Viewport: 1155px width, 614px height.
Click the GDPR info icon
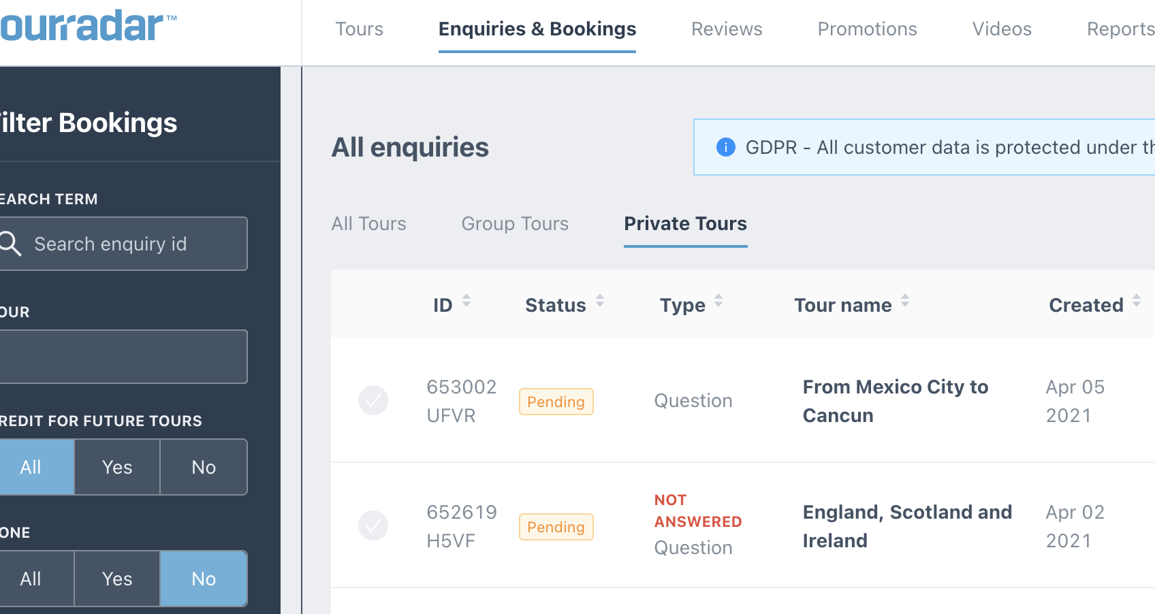(x=725, y=147)
